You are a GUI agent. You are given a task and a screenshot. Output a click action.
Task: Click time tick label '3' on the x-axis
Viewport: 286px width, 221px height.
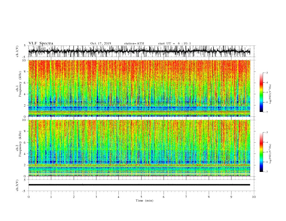click(x=96, y=197)
